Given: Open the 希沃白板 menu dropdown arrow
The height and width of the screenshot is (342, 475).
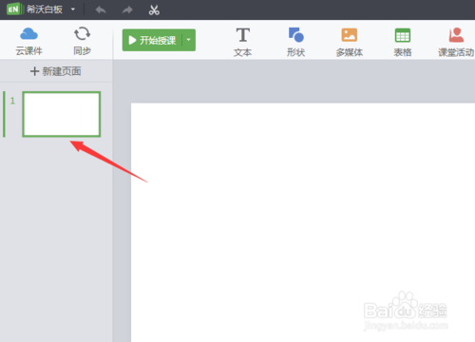Looking at the screenshot, I should (73, 9).
